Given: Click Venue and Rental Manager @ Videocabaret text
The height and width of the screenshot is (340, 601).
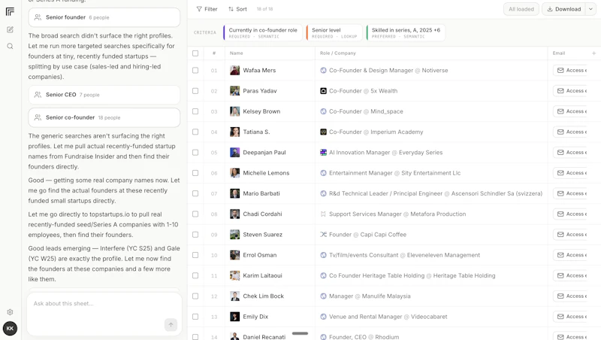Looking at the screenshot, I should 388,317.
